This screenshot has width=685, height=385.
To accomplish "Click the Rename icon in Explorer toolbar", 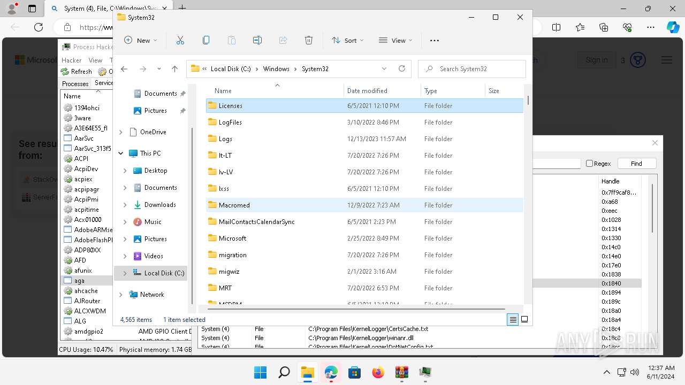I will 257,40.
